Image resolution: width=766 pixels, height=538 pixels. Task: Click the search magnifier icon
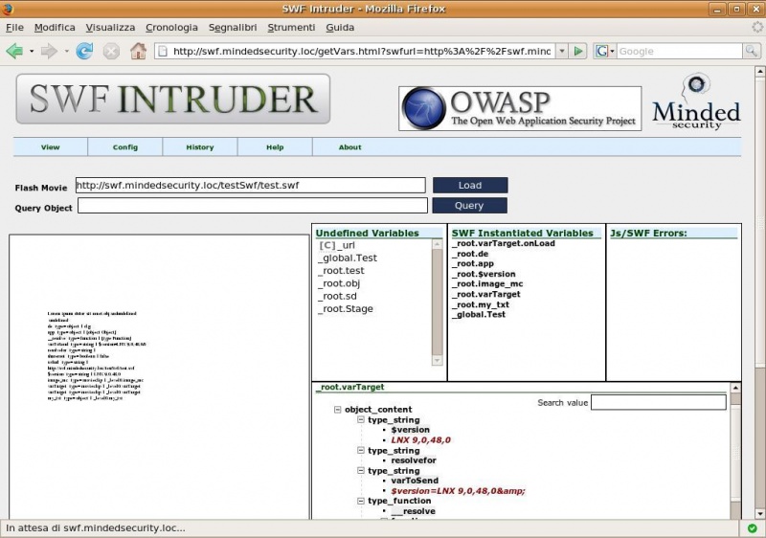pyautogui.click(x=751, y=51)
